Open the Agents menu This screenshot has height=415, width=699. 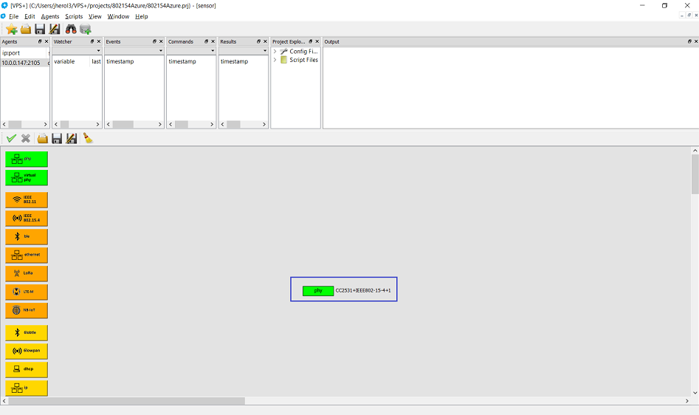[x=50, y=16]
